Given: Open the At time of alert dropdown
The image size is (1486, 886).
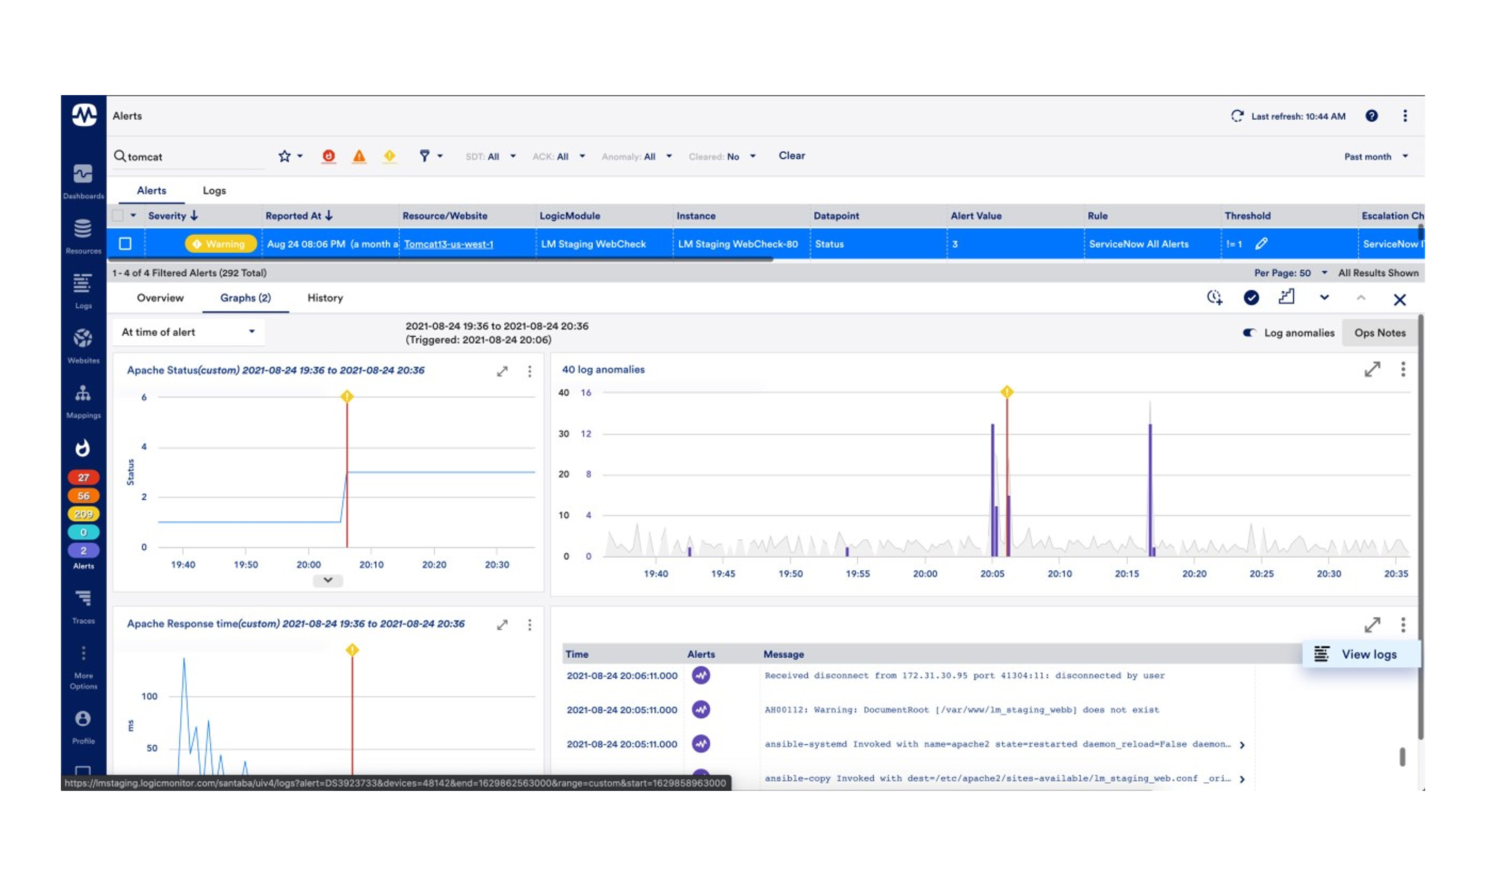Looking at the screenshot, I should tap(188, 332).
